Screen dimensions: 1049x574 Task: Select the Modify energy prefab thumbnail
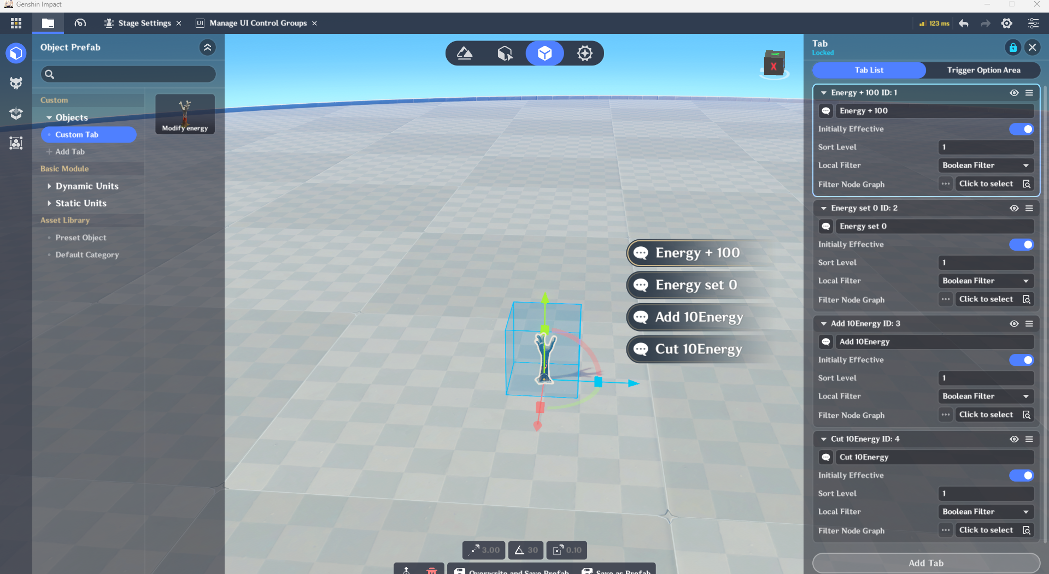coord(185,114)
